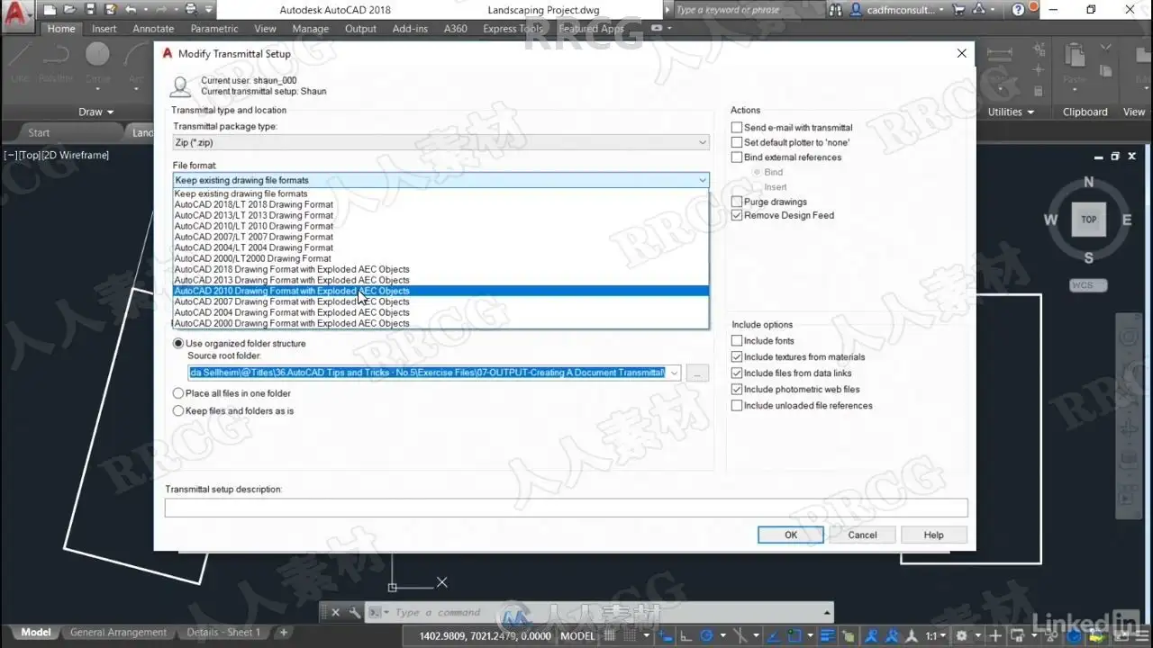This screenshot has width=1153, height=648.
Task: Click the Plot printer icon in Quick Access
Action: point(192,10)
